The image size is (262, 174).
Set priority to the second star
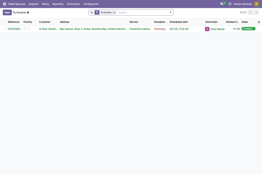coord(29,29)
